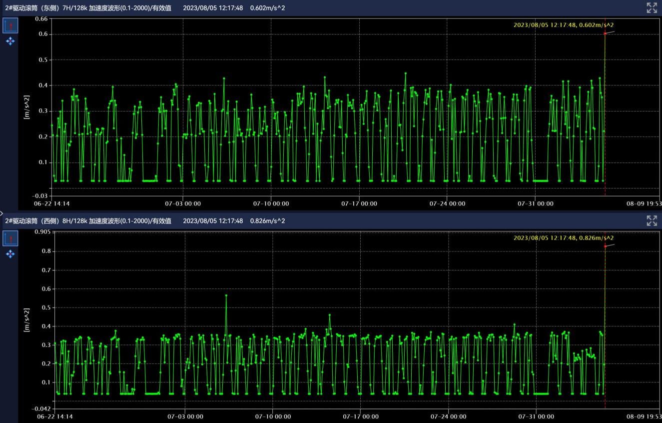Click the 0.565 spike peak in the bottom chart
This screenshot has height=423, width=662.
click(x=226, y=295)
